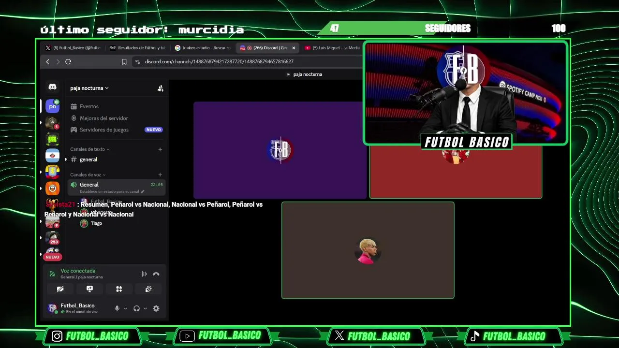Switch to kraken estadio Google search tab
This screenshot has width=619, height=348.
pyautogui.click(x=203, y=48)
